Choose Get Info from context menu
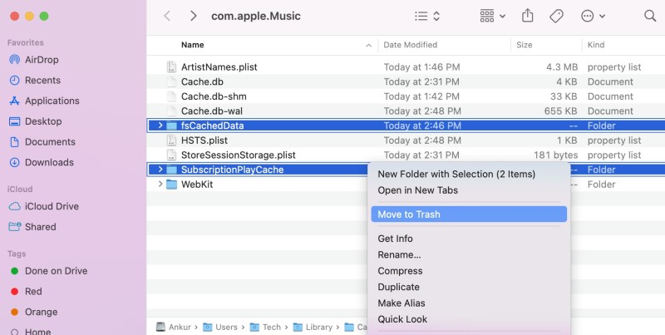 point(469,239)
